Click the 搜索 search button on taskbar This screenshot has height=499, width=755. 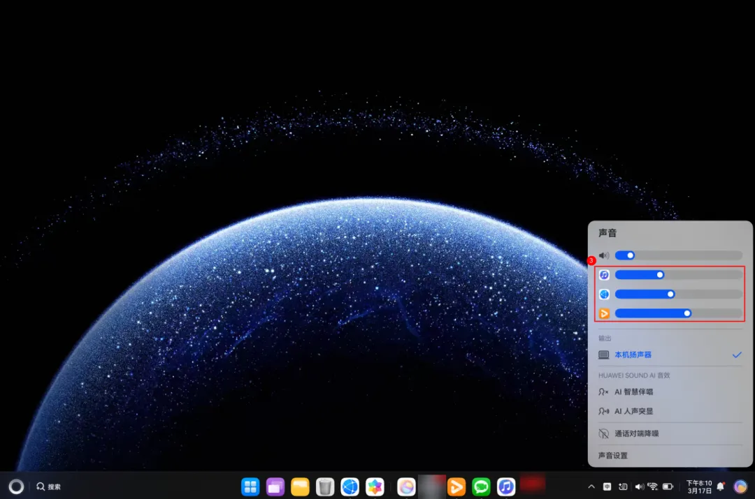pyautogui.click(x=48, y=486)
